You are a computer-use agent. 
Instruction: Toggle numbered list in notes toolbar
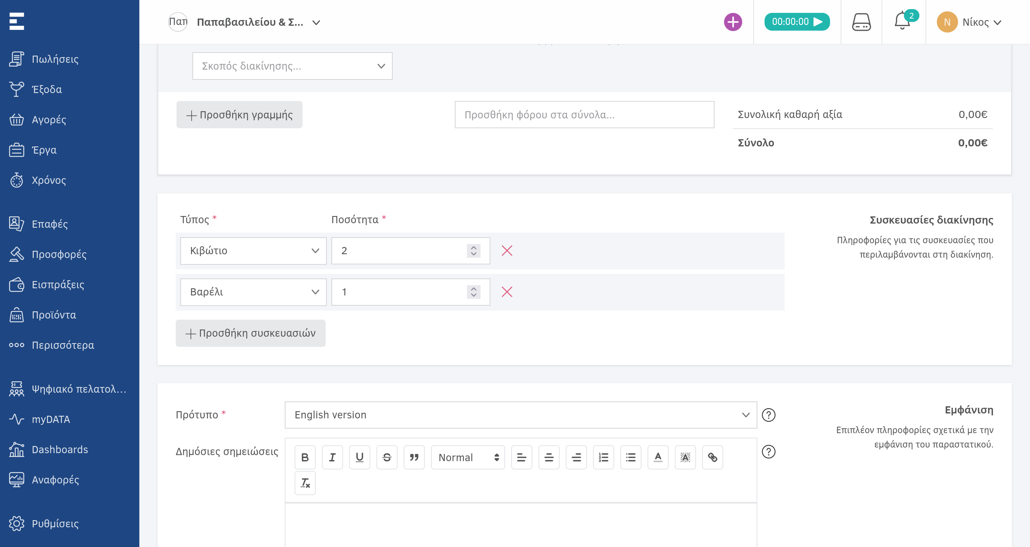(603, 457)
